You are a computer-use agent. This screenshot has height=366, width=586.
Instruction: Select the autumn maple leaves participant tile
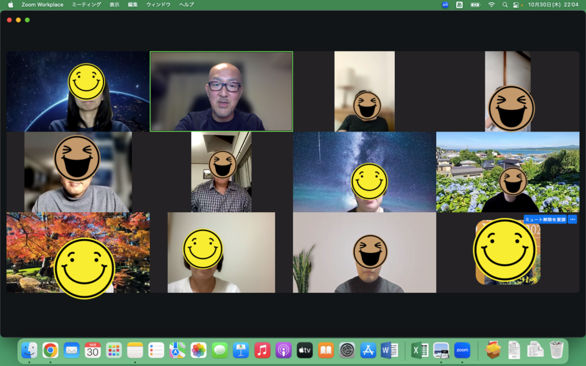pos(78,252)
